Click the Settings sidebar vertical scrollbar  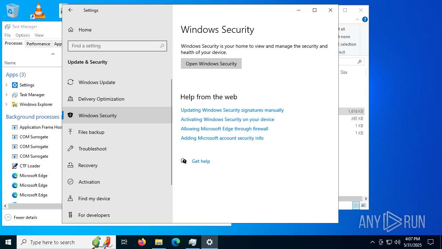click(172, 132)
